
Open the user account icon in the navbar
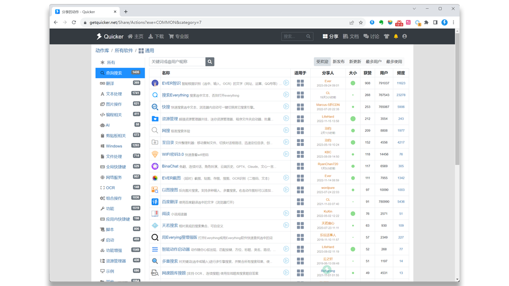(x=404, y=36)
